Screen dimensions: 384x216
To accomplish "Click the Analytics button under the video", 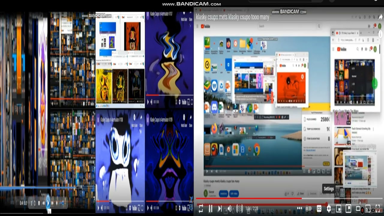I will tap(223, 194).
